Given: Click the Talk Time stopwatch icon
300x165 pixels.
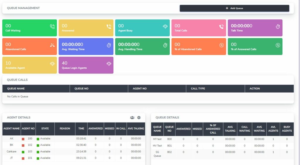Looking at the screenshot, I should click(278, 26).
